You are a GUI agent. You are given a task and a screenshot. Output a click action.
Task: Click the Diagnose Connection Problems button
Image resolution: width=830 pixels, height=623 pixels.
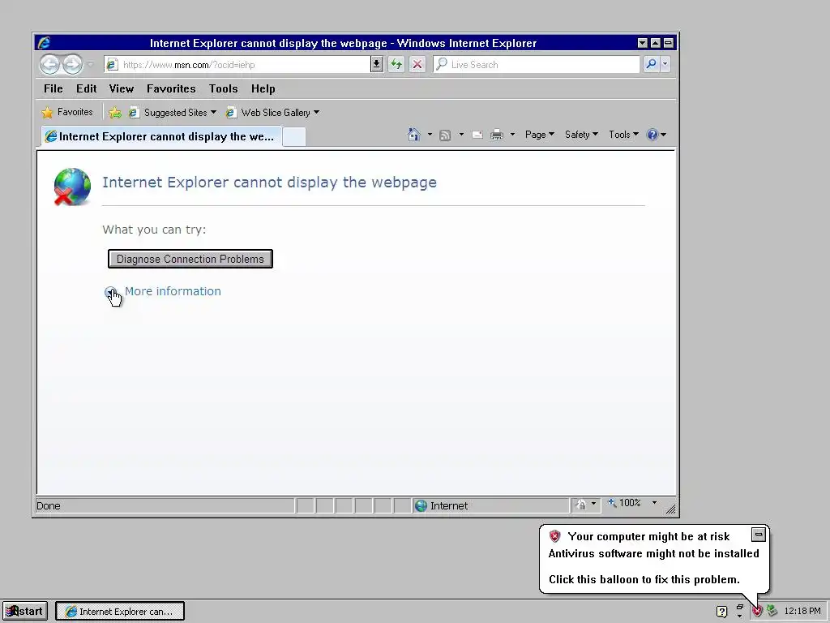(x=190, y=259)
